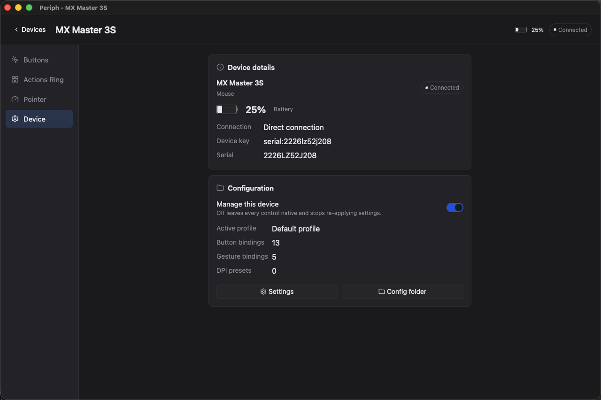The width and height of the screenshot is (601, 400).
Task: Select the Device sidebar item
Action: [39, 119]
